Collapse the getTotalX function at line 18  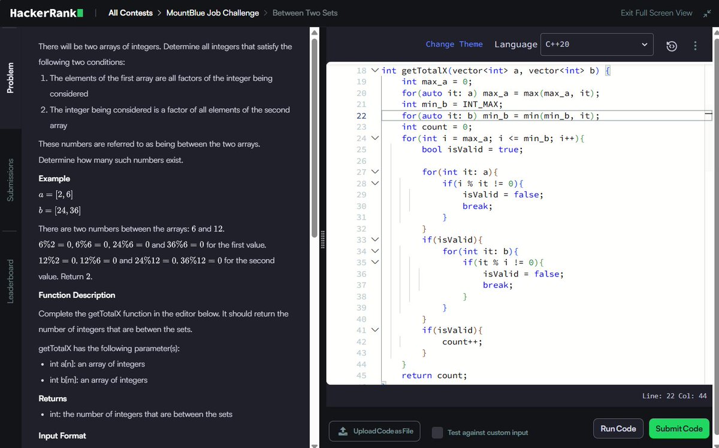pos(375,70)
